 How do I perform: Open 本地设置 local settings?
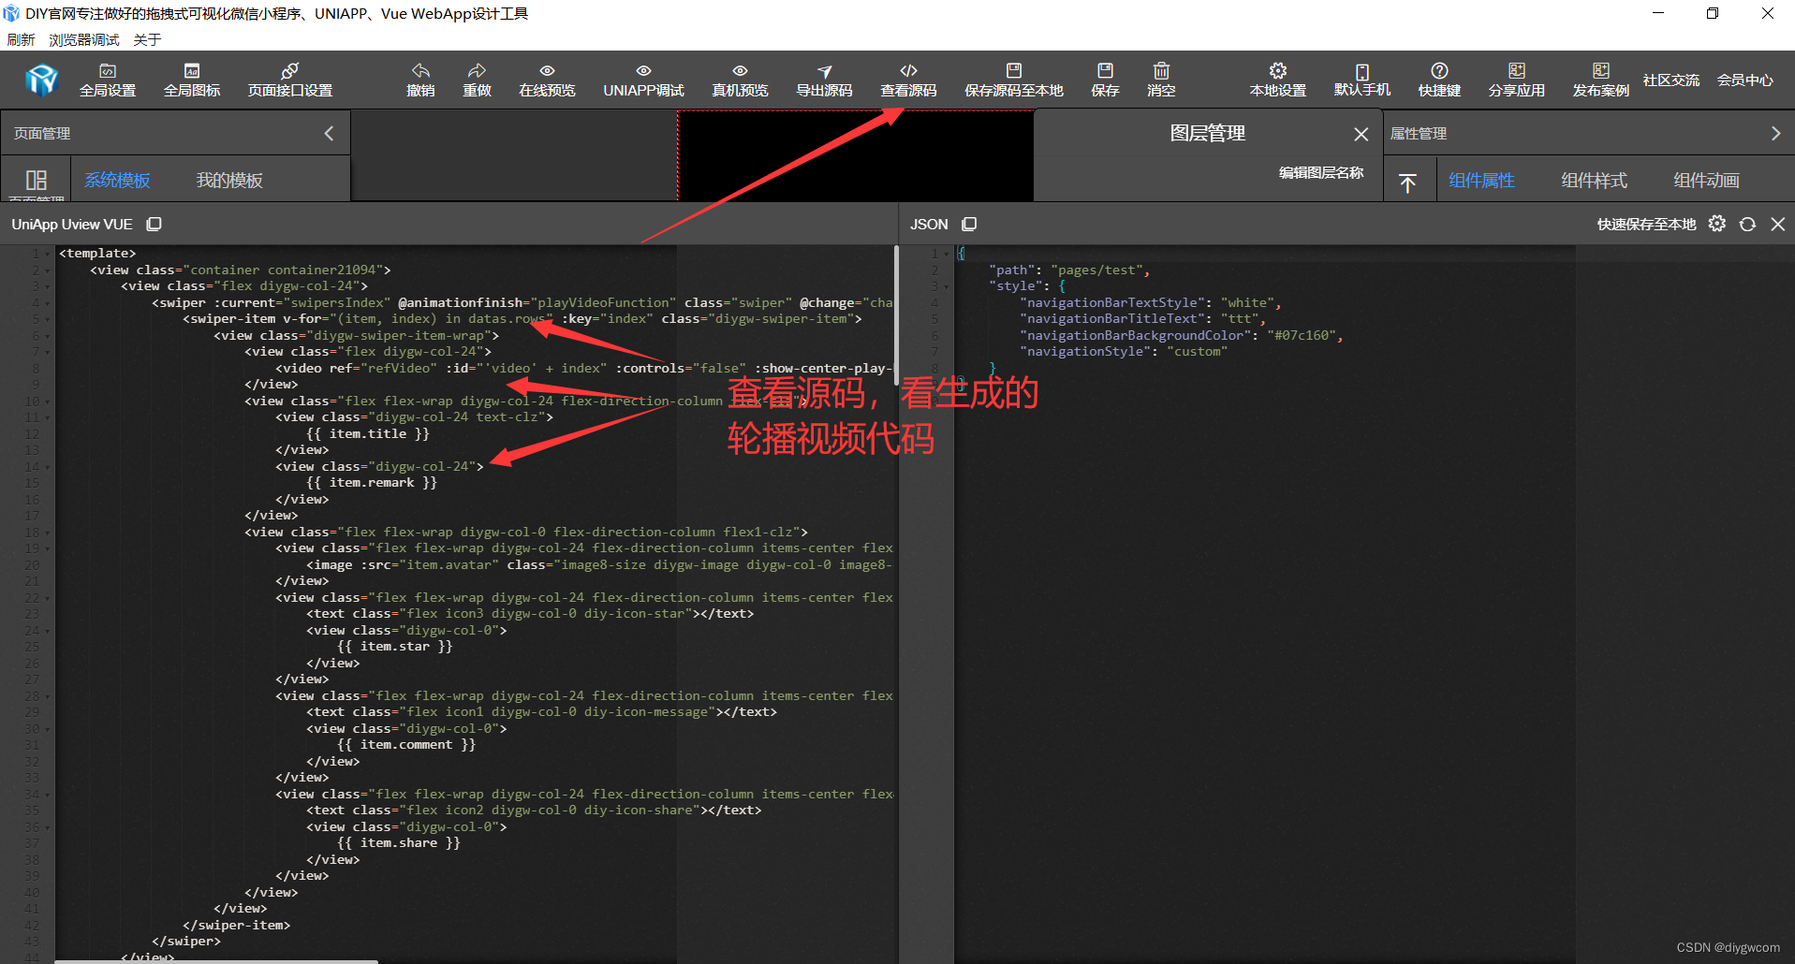pos(1278,80)
